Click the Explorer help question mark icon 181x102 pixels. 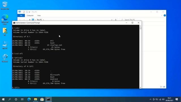(165, 15)
